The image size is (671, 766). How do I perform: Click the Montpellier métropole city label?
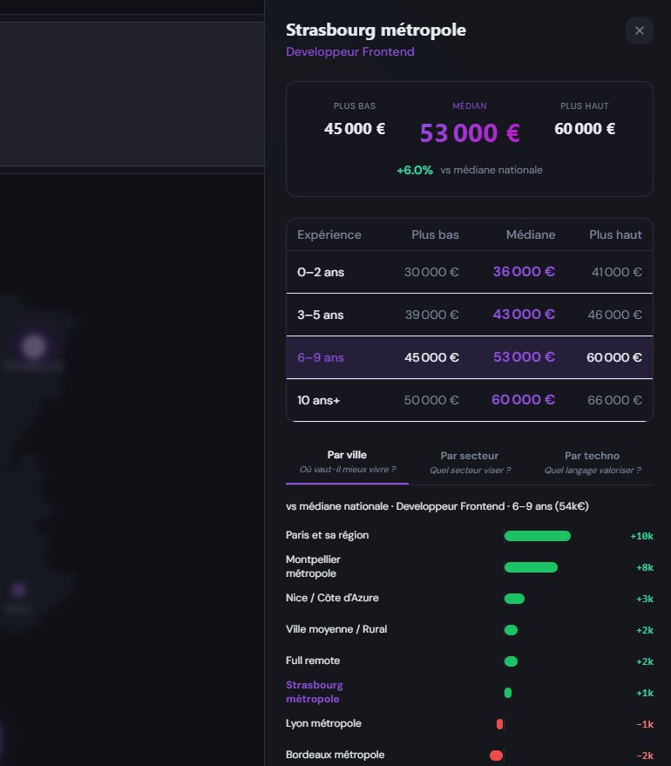tap(313, 566)
